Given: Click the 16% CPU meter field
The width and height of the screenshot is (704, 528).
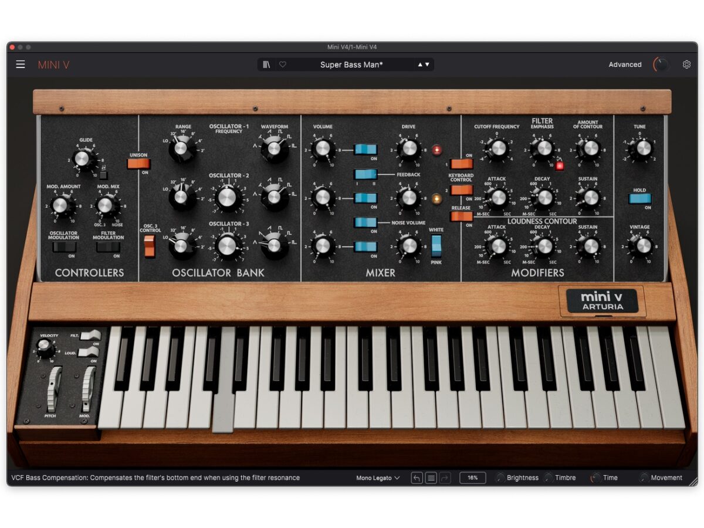Looking at the screenshot, I should click(472, 478).
